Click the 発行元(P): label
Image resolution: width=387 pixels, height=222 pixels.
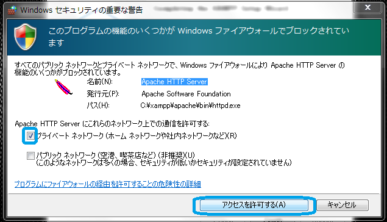pyautogui.click(x=102, y=94)
